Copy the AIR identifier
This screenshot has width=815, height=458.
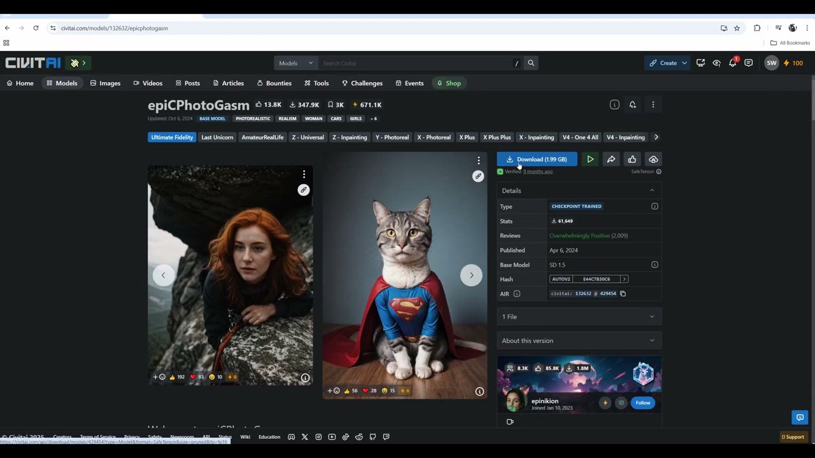(623, 294)
